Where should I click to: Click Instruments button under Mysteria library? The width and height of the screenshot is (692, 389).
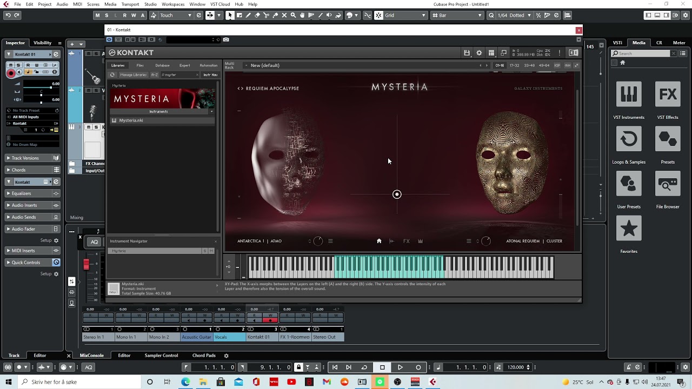[158, 111]
